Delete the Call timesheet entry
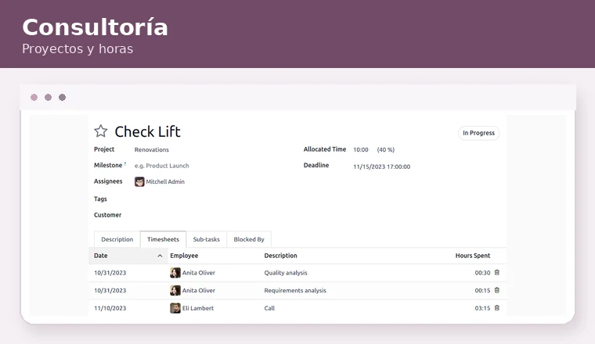The height and width of the screenshot is (344, 595). [x=496, y=308]
